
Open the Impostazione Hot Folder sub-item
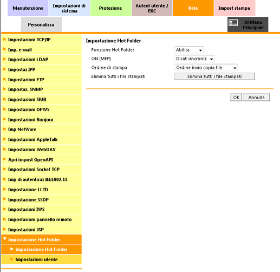(42, 250)
